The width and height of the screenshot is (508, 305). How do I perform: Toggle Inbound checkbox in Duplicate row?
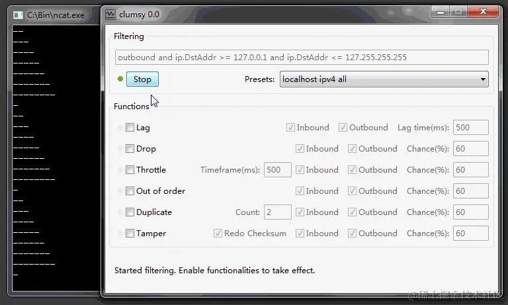(x=300, y=212)
